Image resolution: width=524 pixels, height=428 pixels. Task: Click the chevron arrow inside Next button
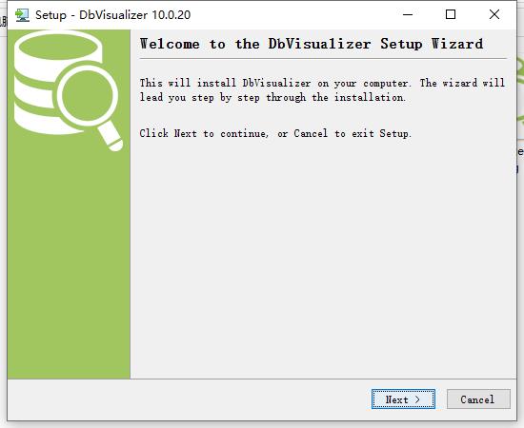click(x=417, y=399)
